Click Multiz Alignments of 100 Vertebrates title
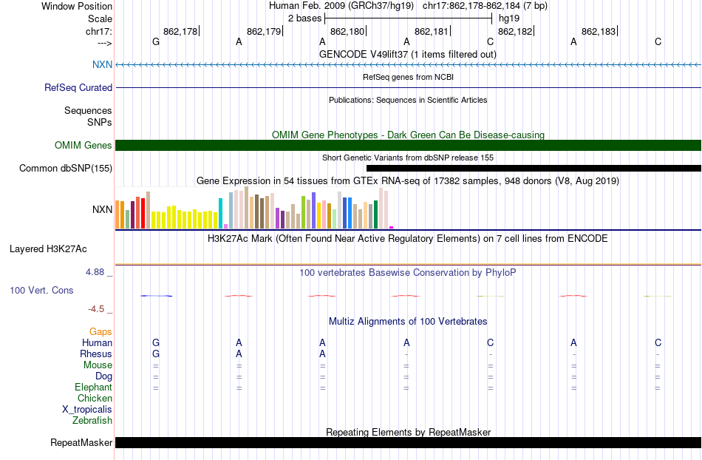702x460 pixels. pyautogui.click(x=408, y=321)
